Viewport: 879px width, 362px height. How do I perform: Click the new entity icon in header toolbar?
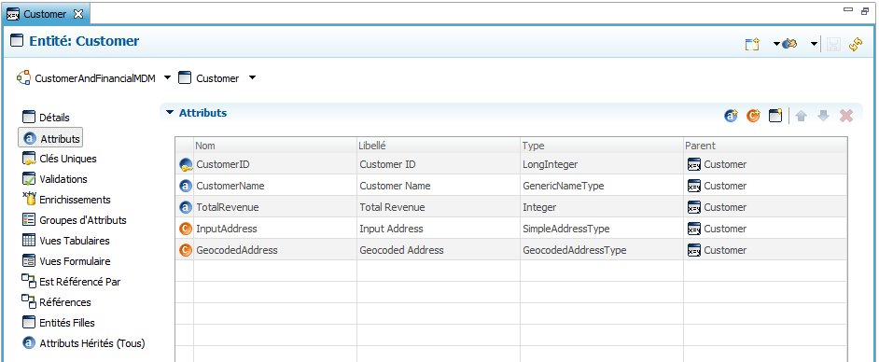752,44
